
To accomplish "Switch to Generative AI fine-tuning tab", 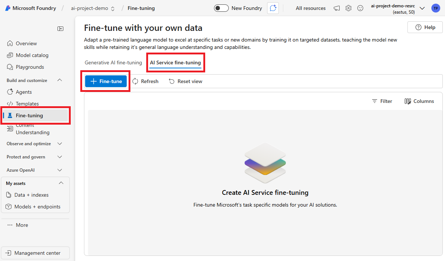I will click(113, 62).
